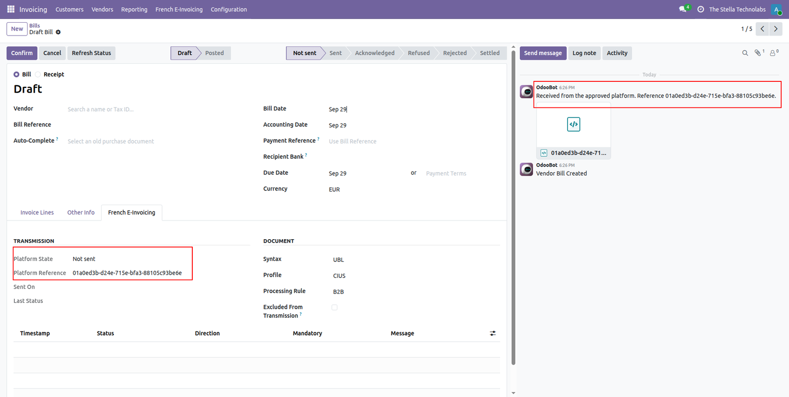Select the Receipt radio option
This screenshot has height=397, width=789.
[x=38, y=74]
